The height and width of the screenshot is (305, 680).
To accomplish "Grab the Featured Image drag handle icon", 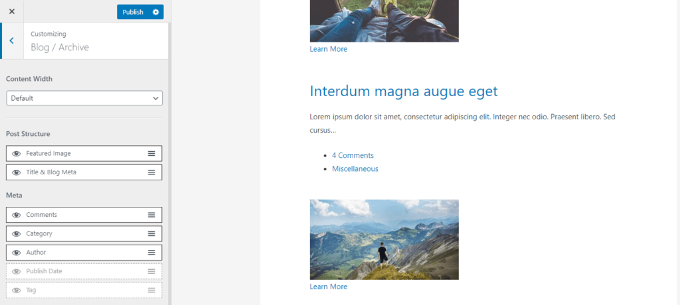I will tap(151, 153).
